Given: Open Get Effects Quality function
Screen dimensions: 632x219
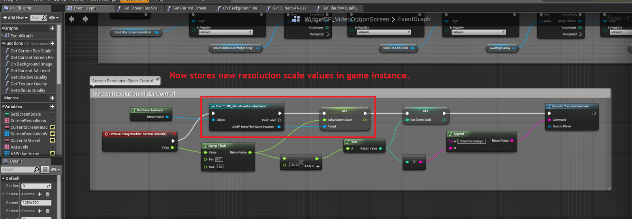Looking at the screenshot, I should (x=28, y=90).
